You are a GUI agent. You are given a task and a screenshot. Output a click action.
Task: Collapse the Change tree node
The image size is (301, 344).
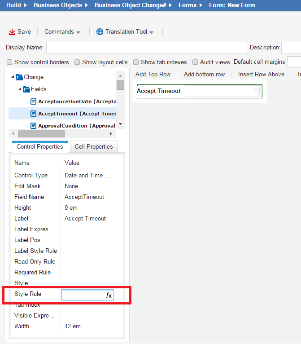13,77
